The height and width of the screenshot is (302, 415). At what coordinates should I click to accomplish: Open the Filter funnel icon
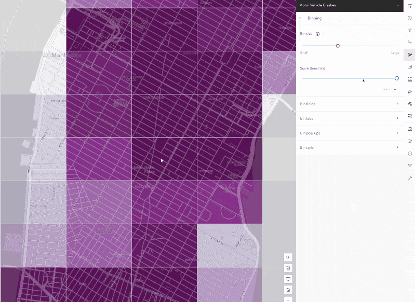pyautogui.click(x=410, y=30)
